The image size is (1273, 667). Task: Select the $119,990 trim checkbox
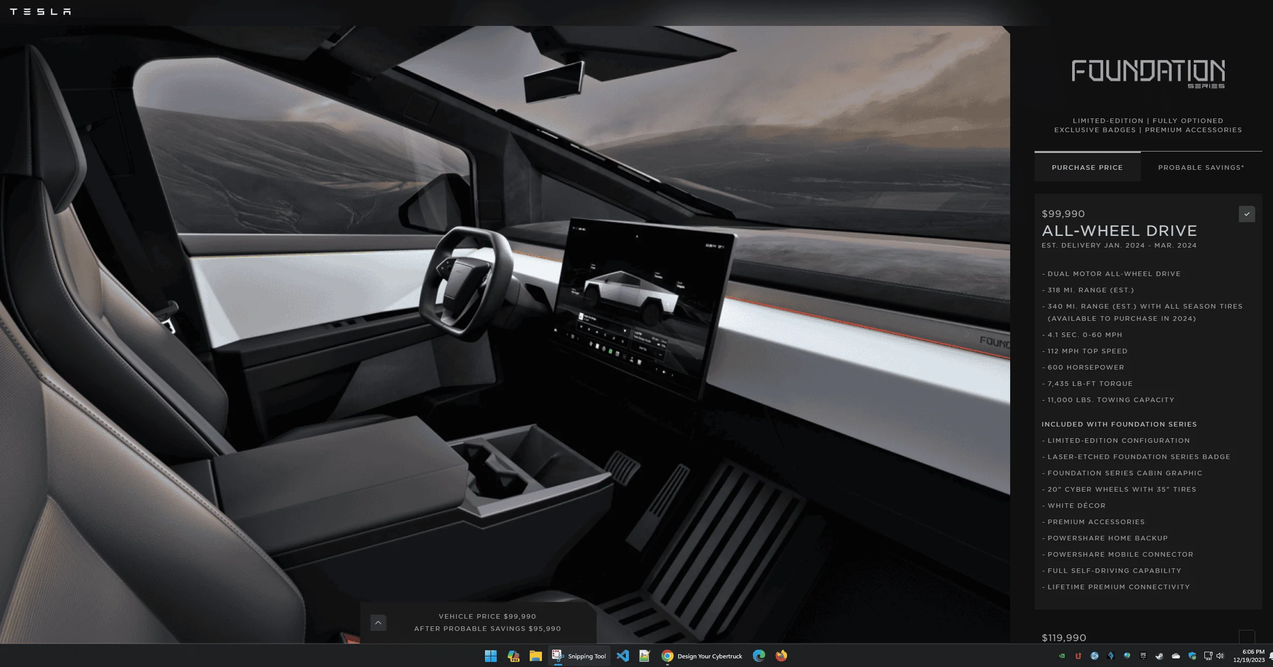coord(1247,637)
